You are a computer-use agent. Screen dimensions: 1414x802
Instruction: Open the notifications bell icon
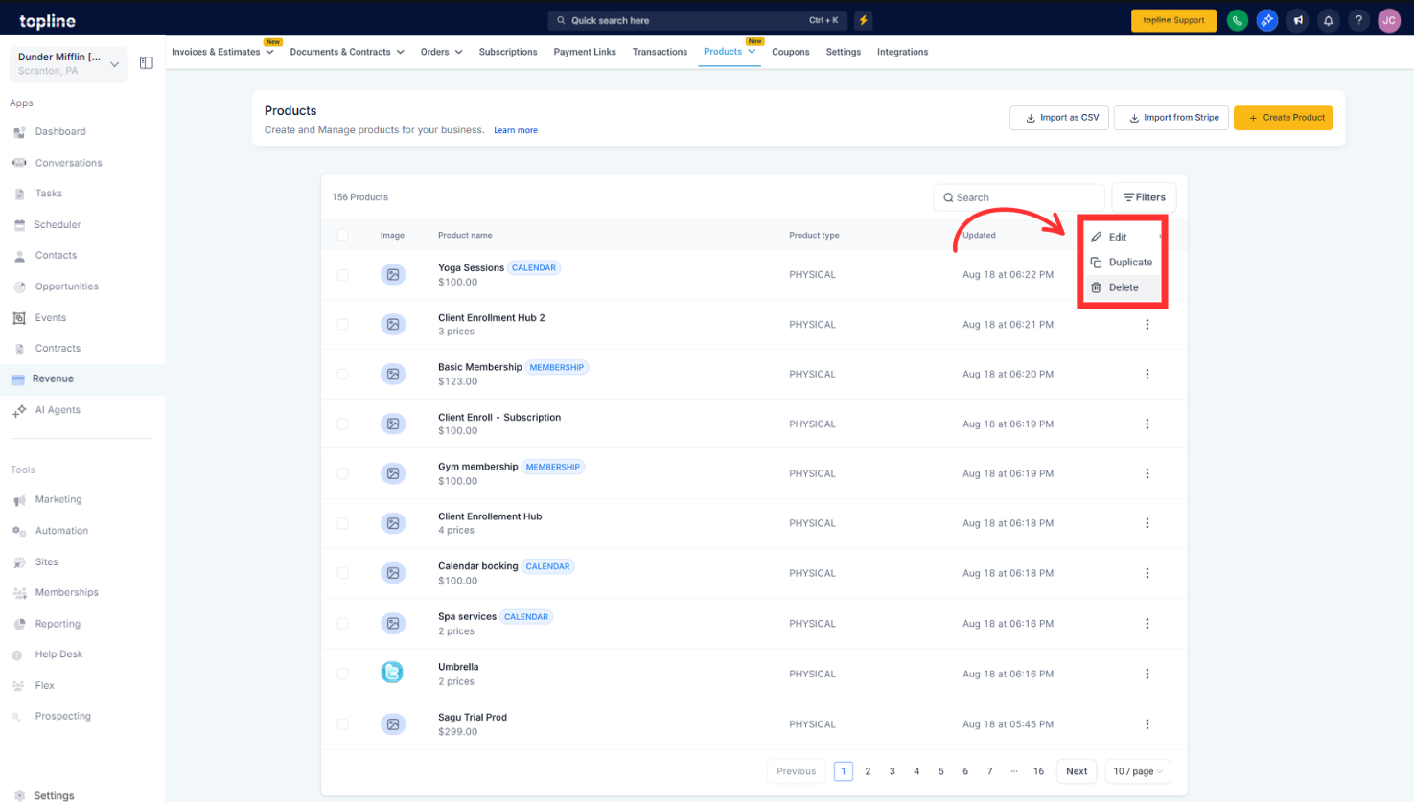click(x=1328, y=20)
